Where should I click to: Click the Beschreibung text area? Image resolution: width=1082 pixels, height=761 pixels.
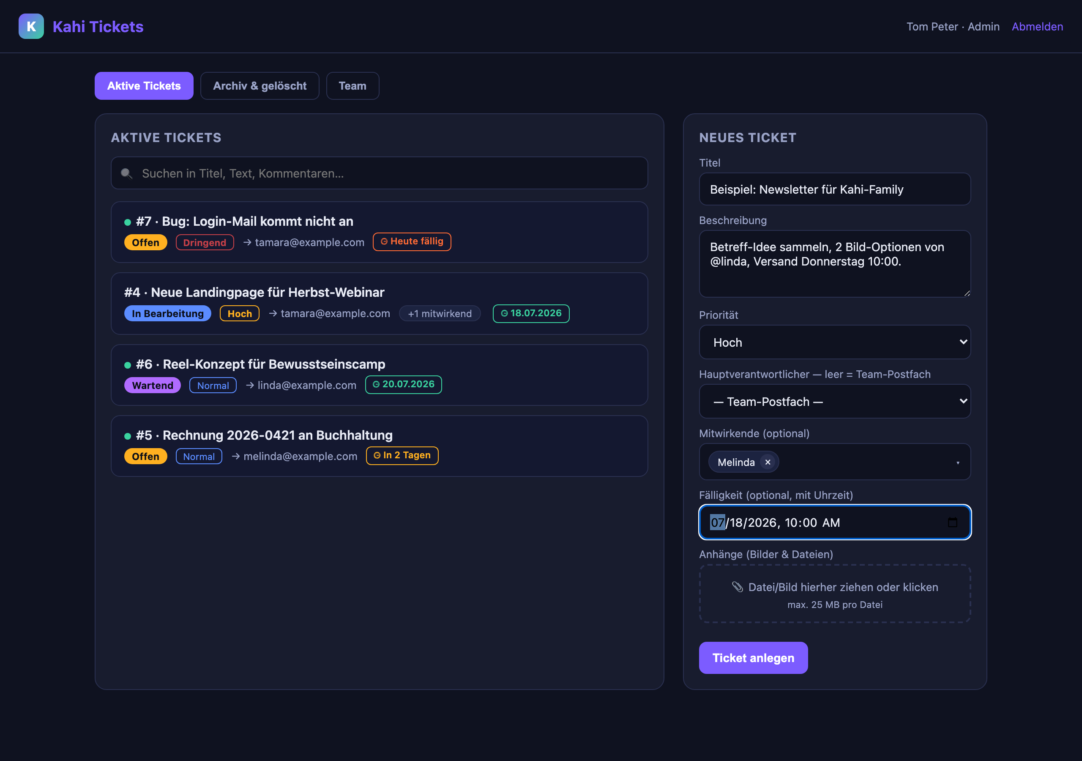[x=835, y=264]
